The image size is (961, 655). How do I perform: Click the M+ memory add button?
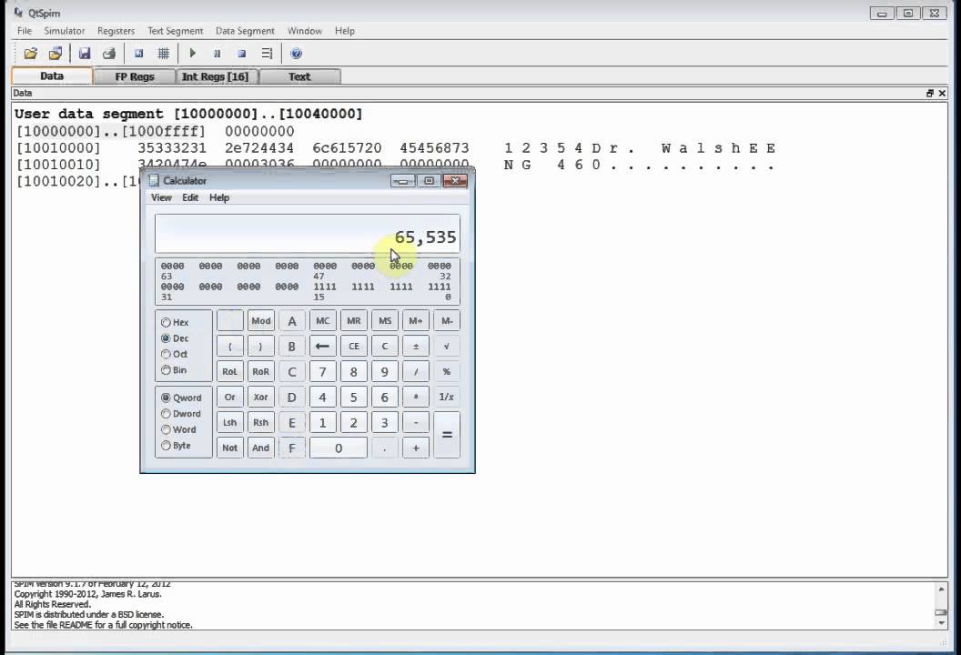tap(416, 320)
